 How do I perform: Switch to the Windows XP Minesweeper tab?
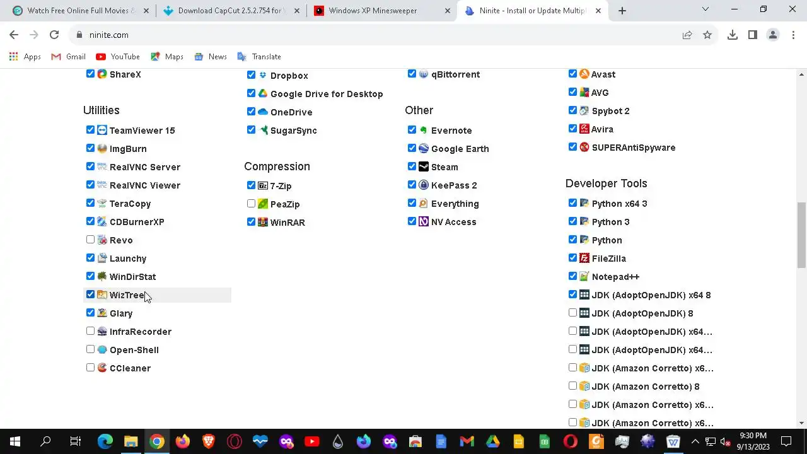[x=381, y=11]
